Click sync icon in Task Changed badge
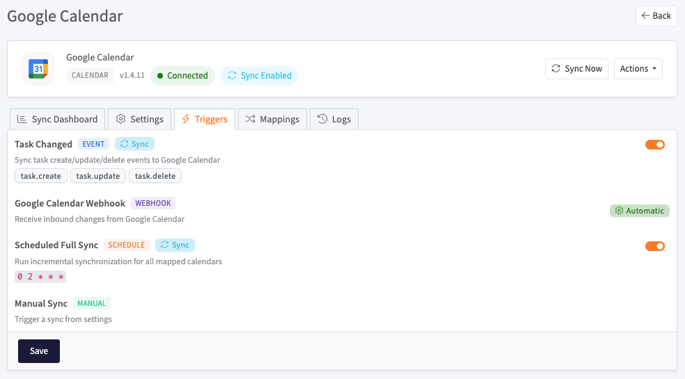 [x=124, y=144]
